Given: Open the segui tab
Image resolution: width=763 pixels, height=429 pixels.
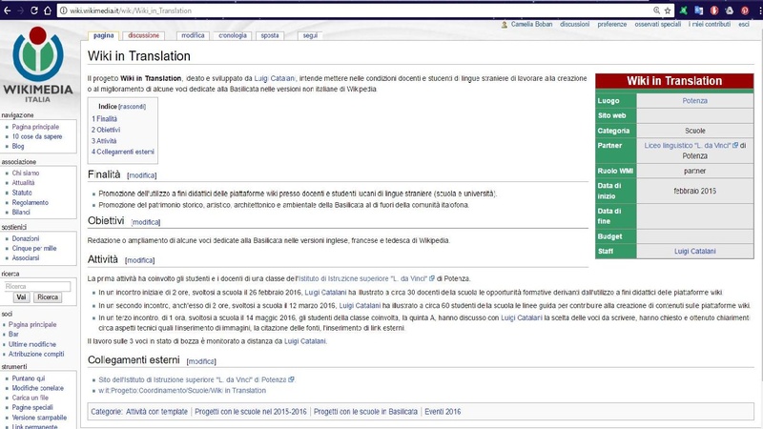Looking at the screenshot, I should [310, 35].
